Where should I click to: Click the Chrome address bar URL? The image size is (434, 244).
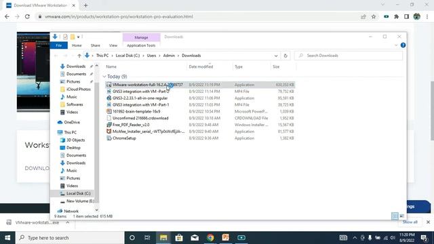119,16
